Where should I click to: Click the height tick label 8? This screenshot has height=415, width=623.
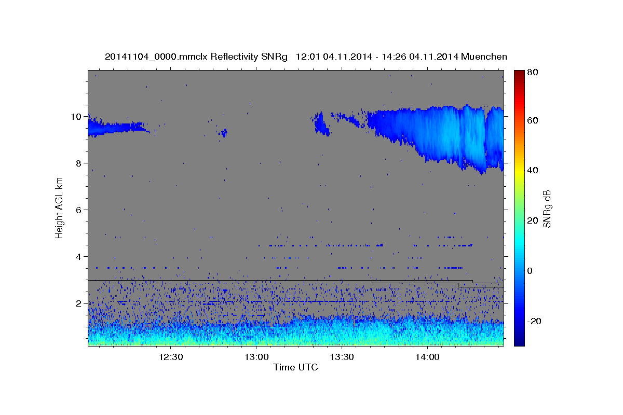click(x=79, y=163)
